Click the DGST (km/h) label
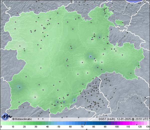150x130 pixels. coord(107,119)
